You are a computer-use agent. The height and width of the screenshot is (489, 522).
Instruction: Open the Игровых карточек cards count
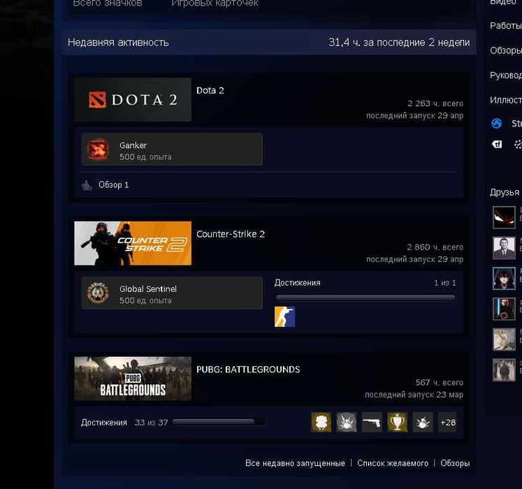[215, 3]
